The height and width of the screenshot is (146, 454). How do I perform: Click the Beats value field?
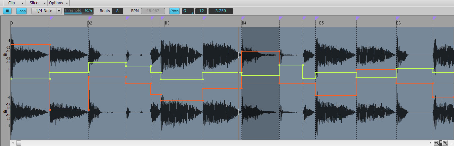117,11
